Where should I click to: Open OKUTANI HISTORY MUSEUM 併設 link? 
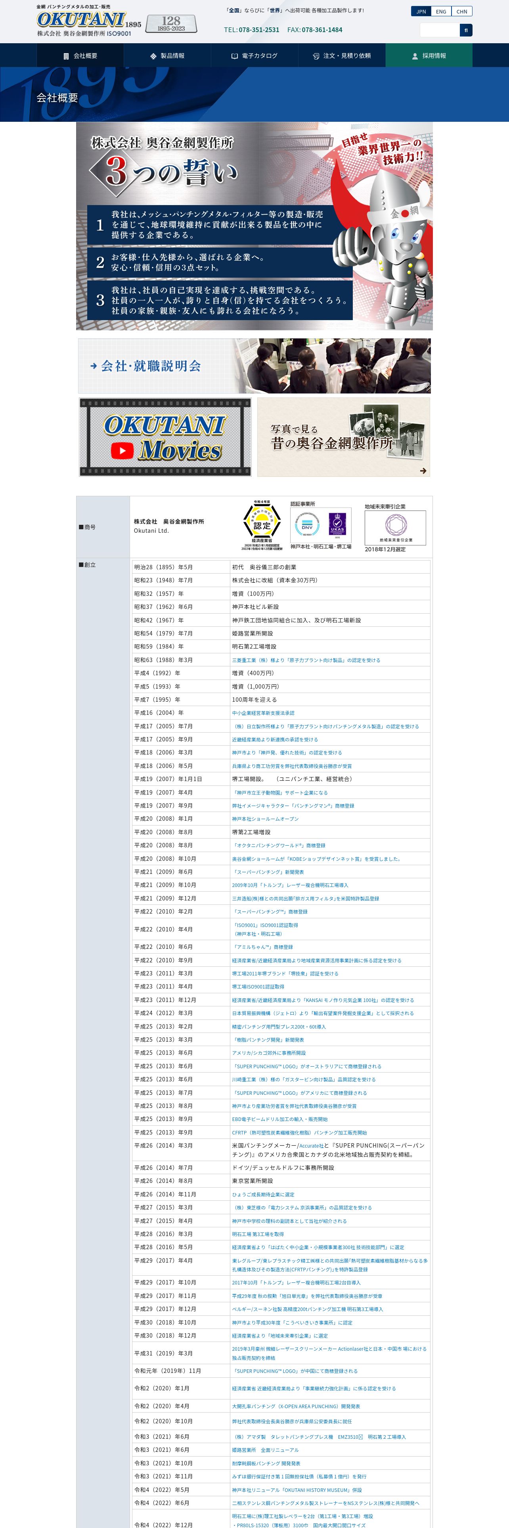tap(297, 1490)
